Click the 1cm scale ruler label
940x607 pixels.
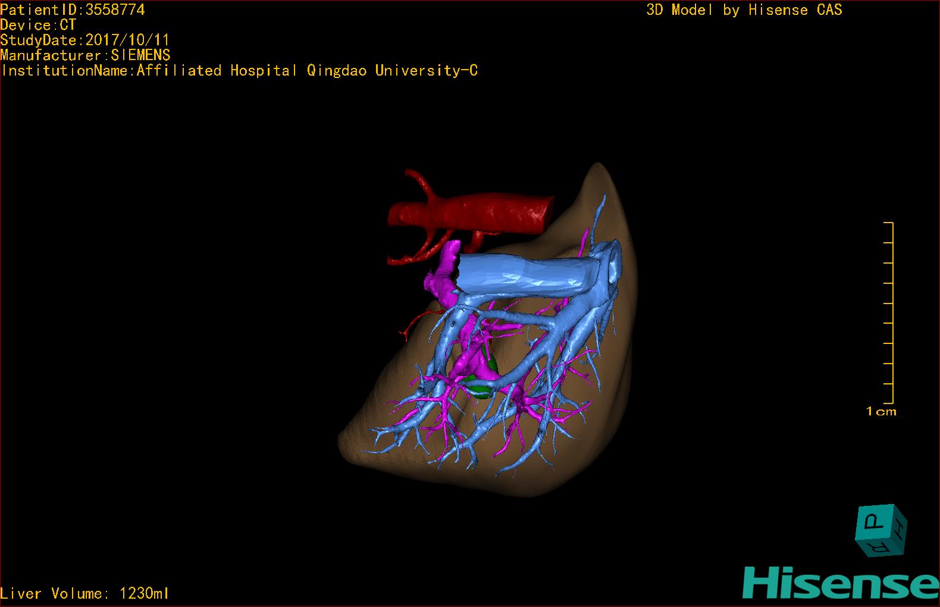pyautogui.click(x=881, y=411)
